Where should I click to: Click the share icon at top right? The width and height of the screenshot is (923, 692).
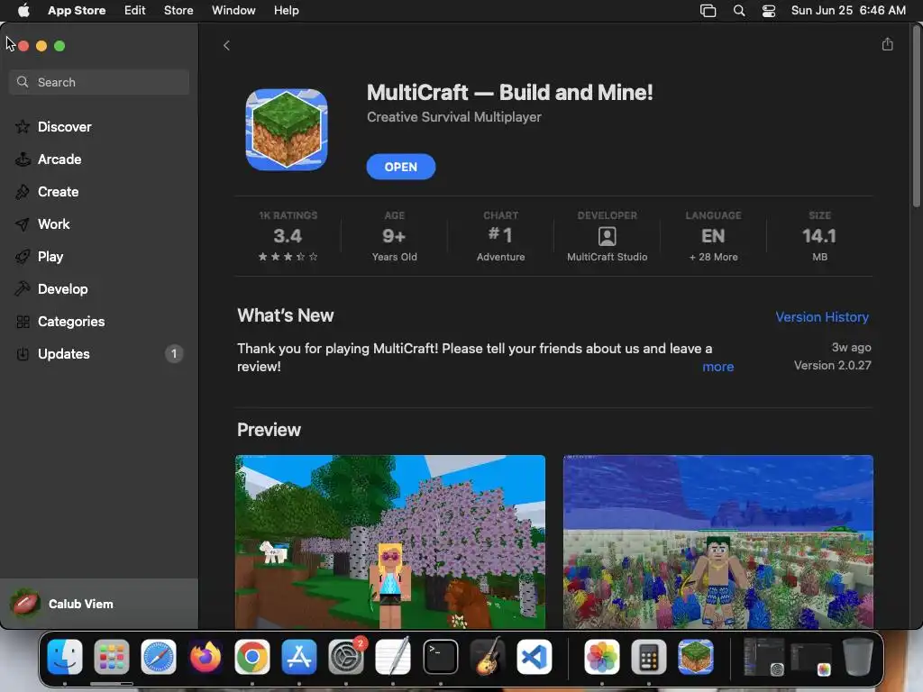tap(887, 44)
